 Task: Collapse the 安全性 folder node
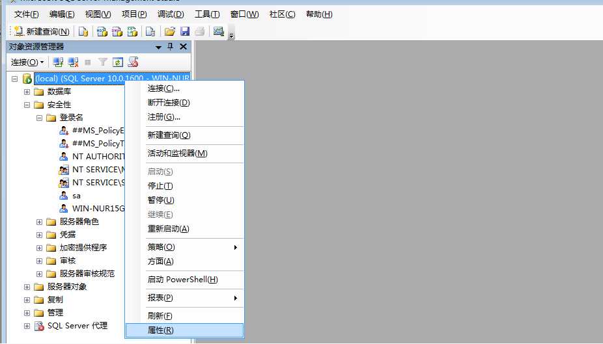pos(27,105)
